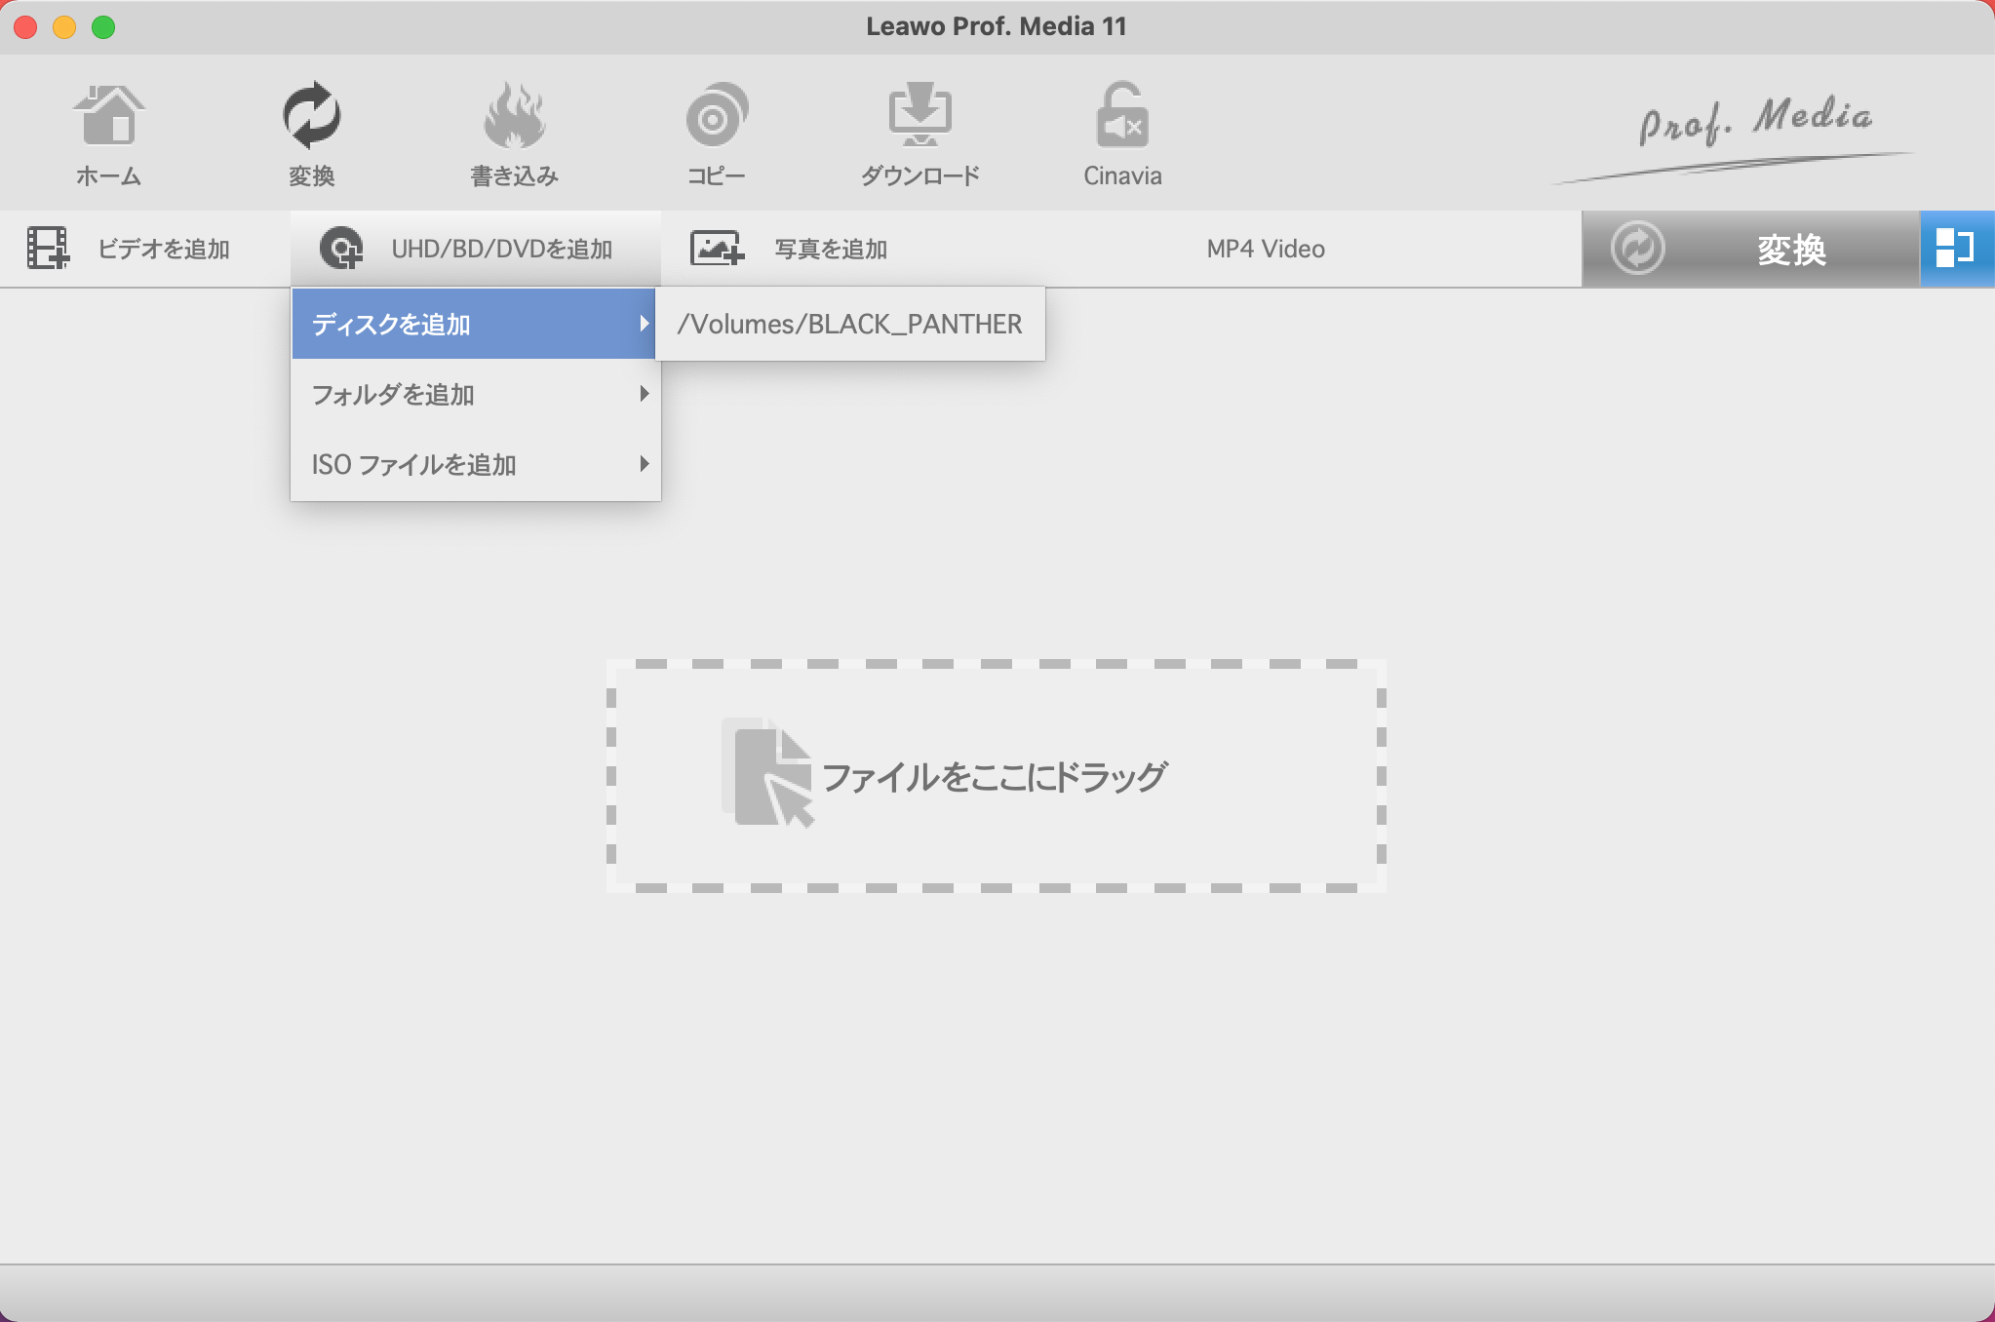Viewport: 1995px width, 1322px height.
Task: Switch to the 変換 convert module
Action: (311, 135)
